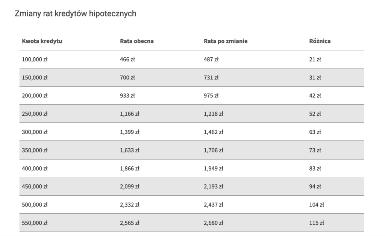
Task: Click the 350,000 zł loan amount cell
Action: 35,150
